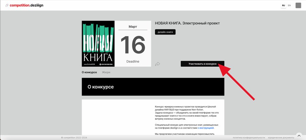Viewport: 306px width, 140px height.
Task: Switch language to RU
Action: (x=283, y=5)
